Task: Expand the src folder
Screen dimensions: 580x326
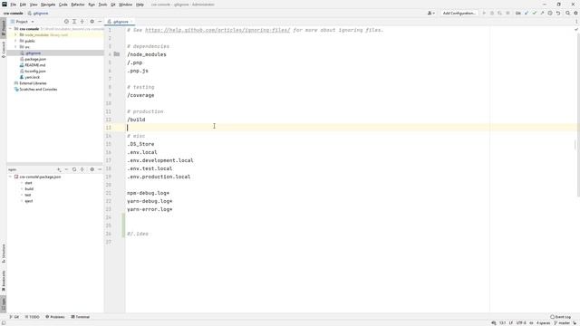Action: pos(15,47)
